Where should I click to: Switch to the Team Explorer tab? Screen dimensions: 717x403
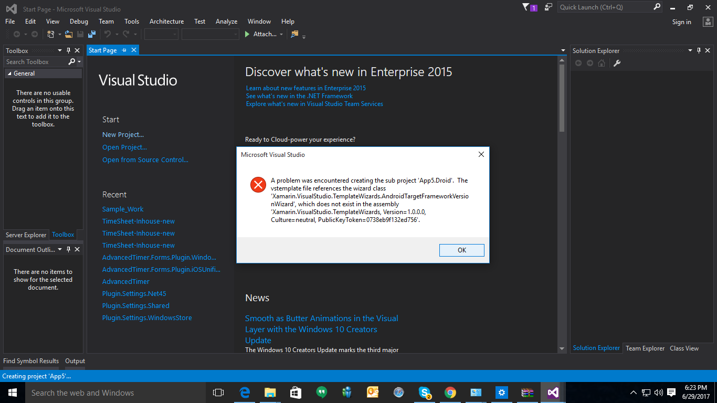645,348
